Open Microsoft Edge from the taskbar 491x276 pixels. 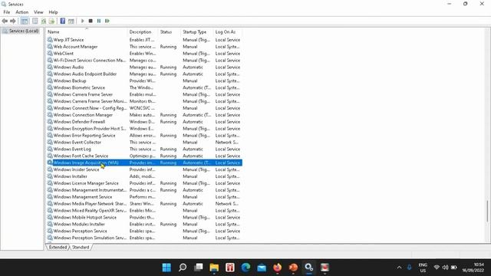245,268
